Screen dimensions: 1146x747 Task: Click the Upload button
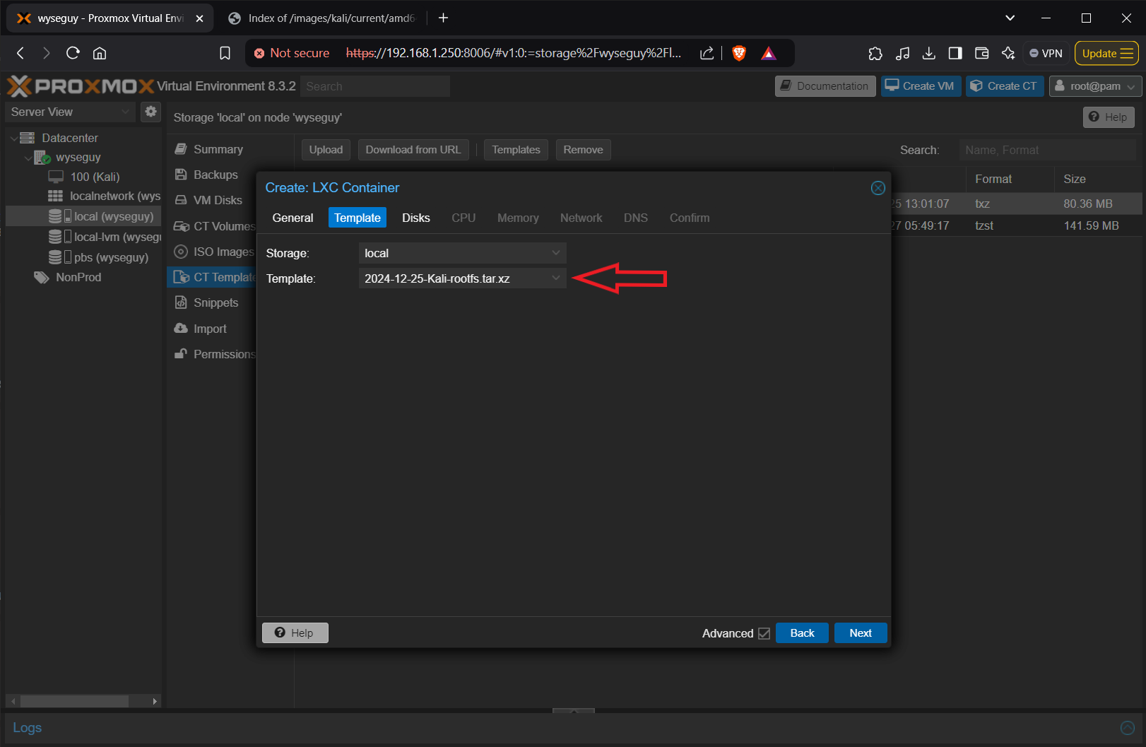[x=326, y=150]
